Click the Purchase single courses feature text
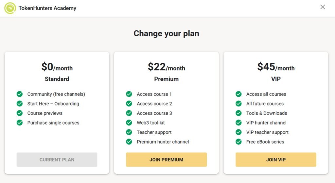The width and height of the screenshot is (335, 183). pyautogui.click(x=53, y=123)
